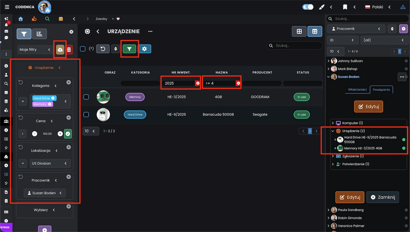
Task: Open the Polski language dropdown
Action: 377,7
